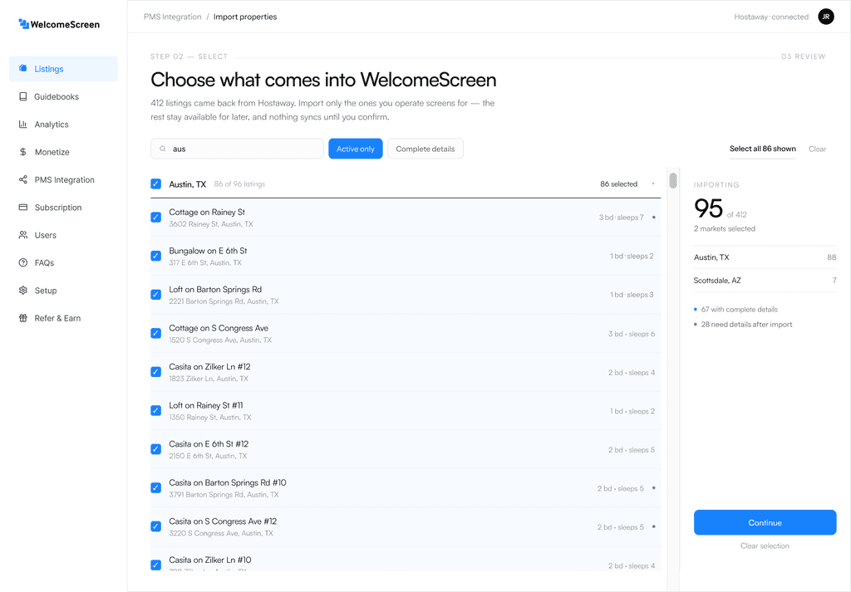This screenshot has width=851, height=592.
Task: Click the Analytics bar chart icon
Action: pyautogui.click(x=22, y=125)
